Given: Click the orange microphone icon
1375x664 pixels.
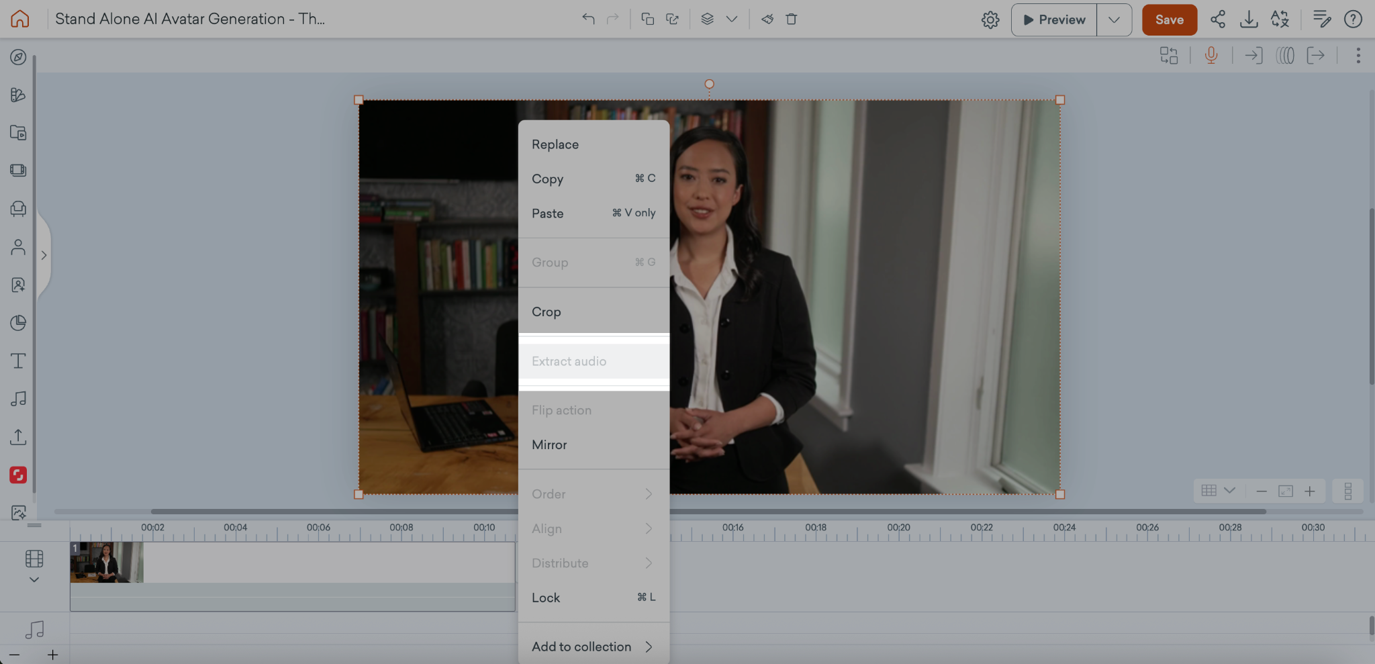Looking at the screenshot, I should 1211,55.
